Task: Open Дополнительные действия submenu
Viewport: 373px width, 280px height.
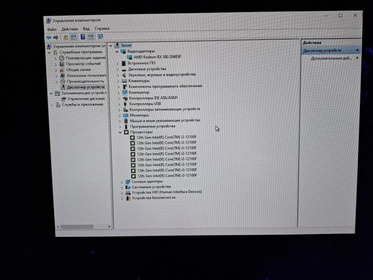Action: [331, 58]
